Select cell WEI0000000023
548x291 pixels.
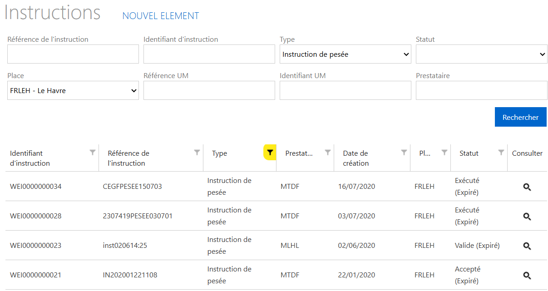coord(35,246)
